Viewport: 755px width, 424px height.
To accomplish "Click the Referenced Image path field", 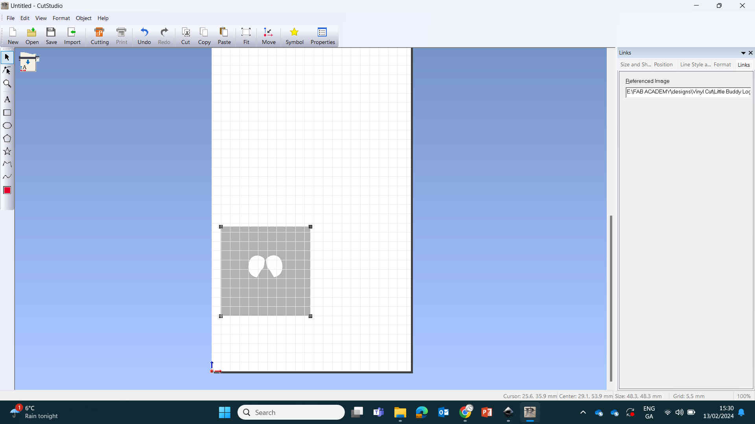I will 688,92.
